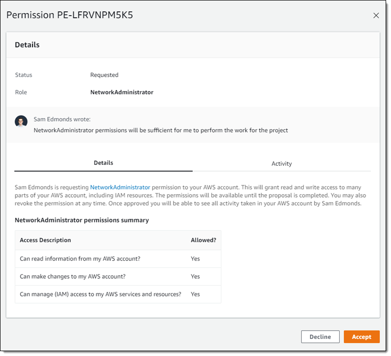391x356 pixels.
Task: Click the NetworkAdministrator role value
Action: [x=122, y=92]
